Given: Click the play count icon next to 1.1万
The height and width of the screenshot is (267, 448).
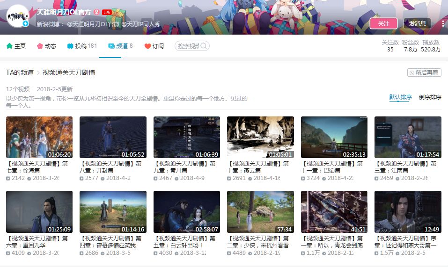Looking at the screenshot, I should 303,253.
